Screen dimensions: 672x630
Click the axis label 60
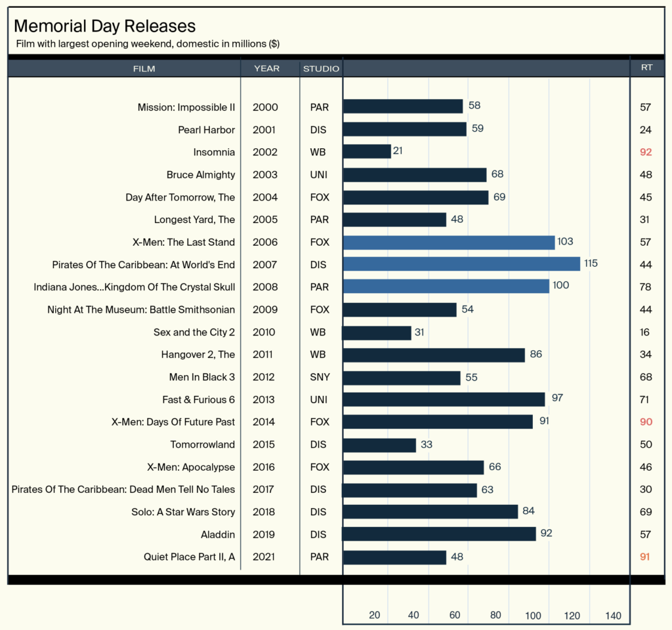point(455,616)
